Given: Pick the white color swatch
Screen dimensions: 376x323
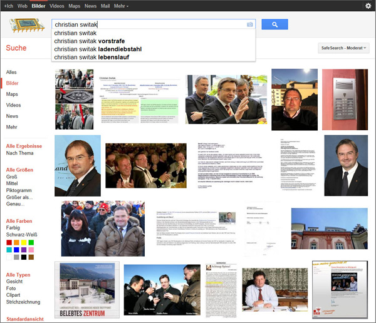Looking at the screenshot, I should pyautogui.click(x=9, y=257).
